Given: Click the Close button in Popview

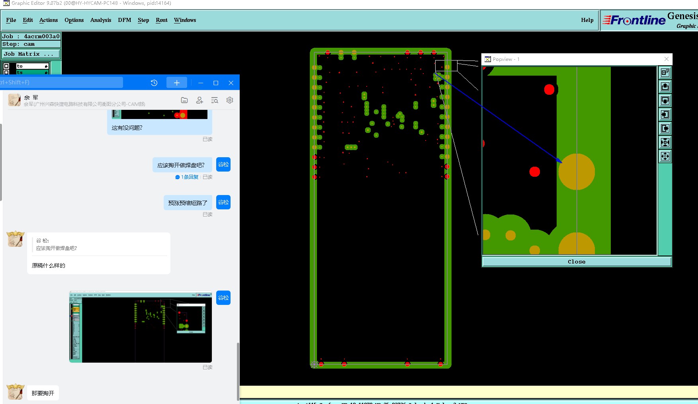Looking at the screenshot, I should click(x=577, y=262).
